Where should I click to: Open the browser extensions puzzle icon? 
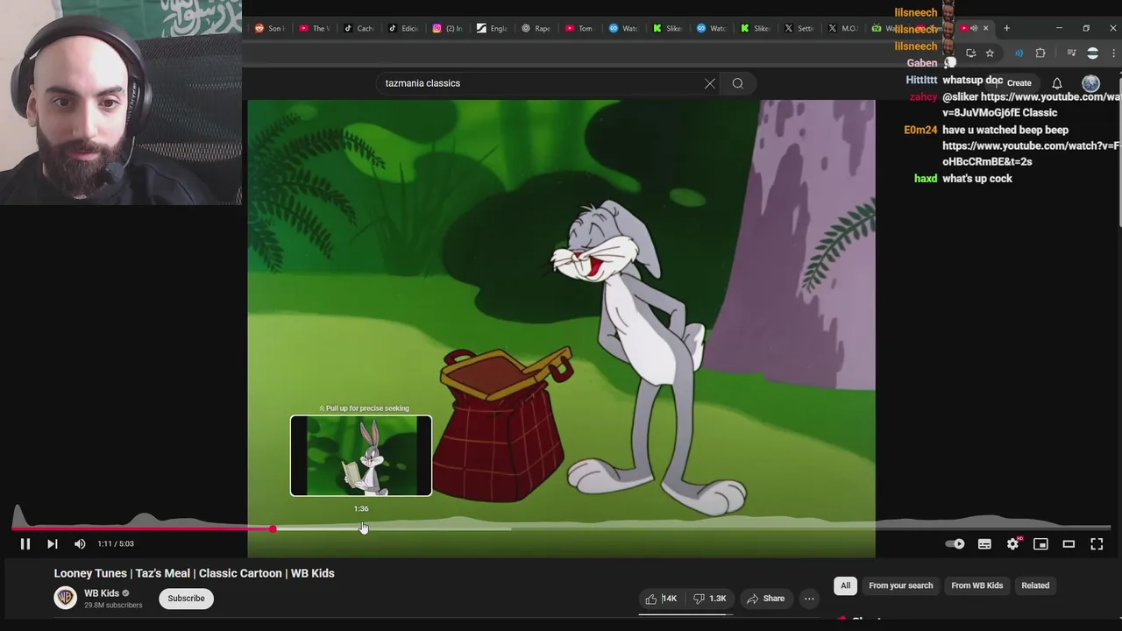pyautogui.click(x=1040, y=53)
